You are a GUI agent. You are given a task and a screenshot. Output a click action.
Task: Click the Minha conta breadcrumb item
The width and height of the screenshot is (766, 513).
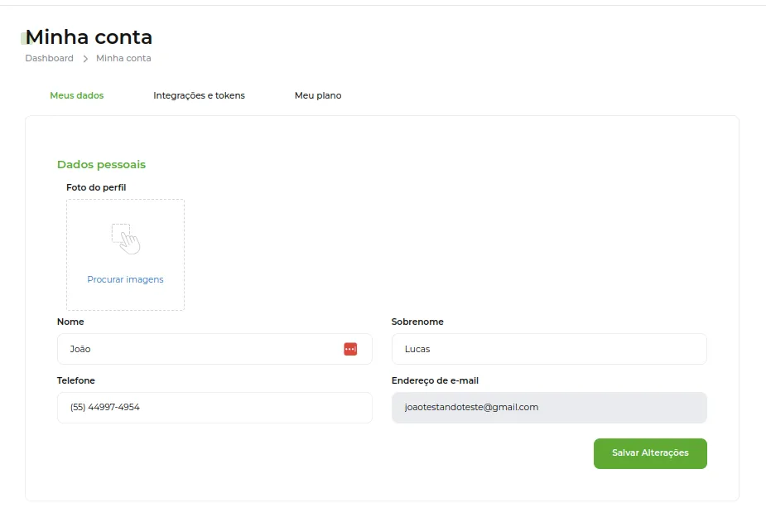[x=123, y=58]
